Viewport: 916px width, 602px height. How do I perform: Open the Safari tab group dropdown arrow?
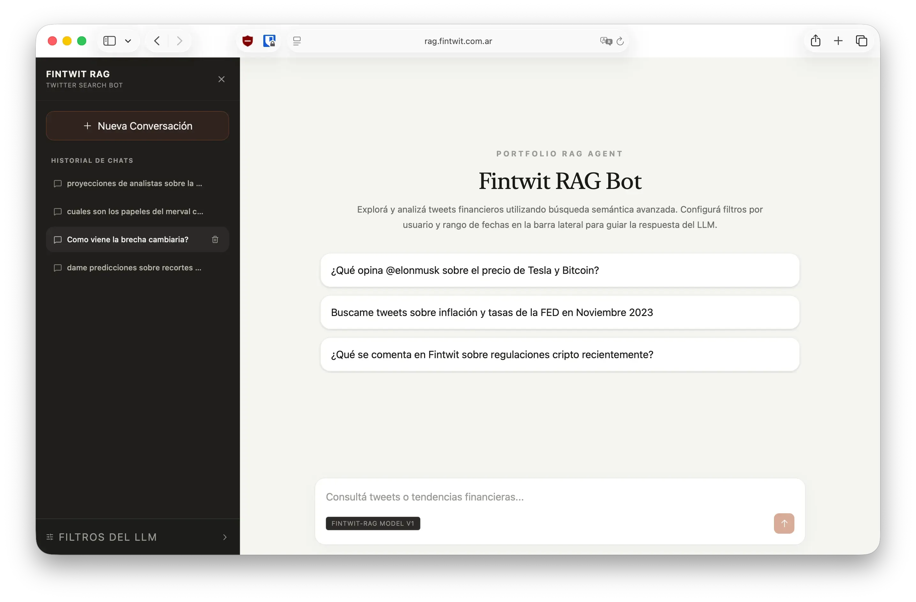coord(128,41)
